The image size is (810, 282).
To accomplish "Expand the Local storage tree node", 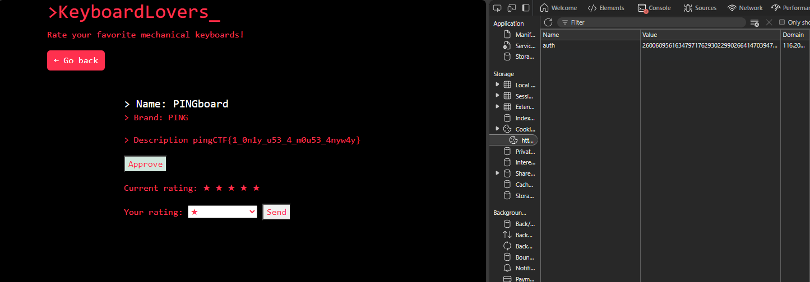I will click(497, 85).
